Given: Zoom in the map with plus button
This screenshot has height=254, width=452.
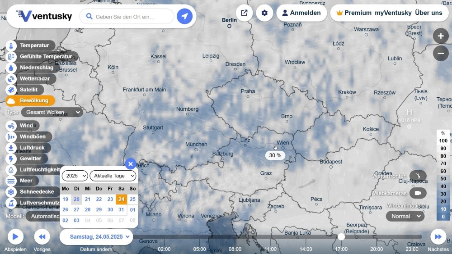Looking at the screenshot, I should tap(441, 36).
